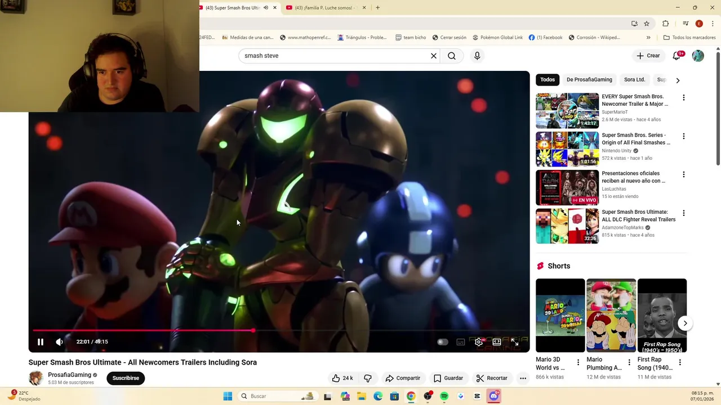Image resolution: width=721 pixels, height=405 pixels.
Task: Open the Chrome three-dot menu
Action: click(713, 24)
